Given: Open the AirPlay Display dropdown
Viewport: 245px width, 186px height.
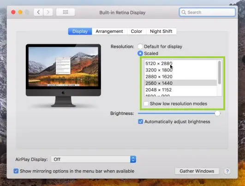Looking at the screenshot, I should point(94,159).
